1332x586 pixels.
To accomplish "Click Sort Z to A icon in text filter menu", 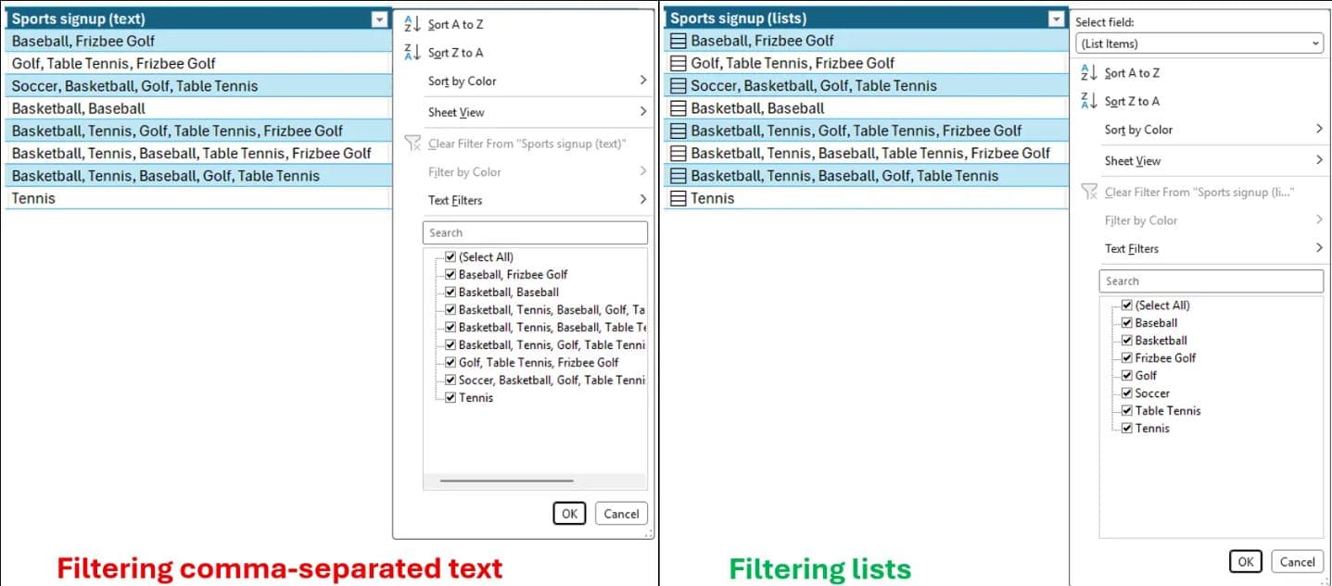I will click(x=412, y=53).
